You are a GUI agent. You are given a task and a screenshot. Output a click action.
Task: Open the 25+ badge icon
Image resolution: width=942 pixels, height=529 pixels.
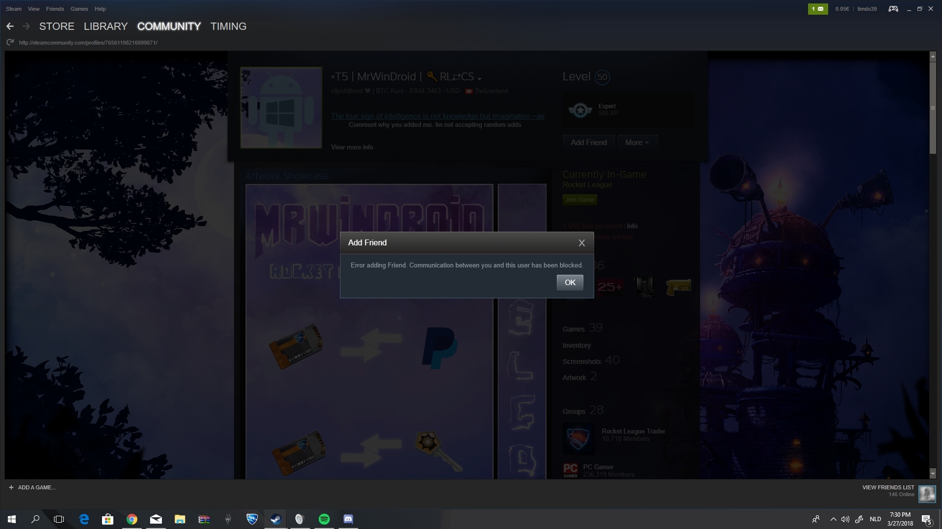click(x=610, y=287)
